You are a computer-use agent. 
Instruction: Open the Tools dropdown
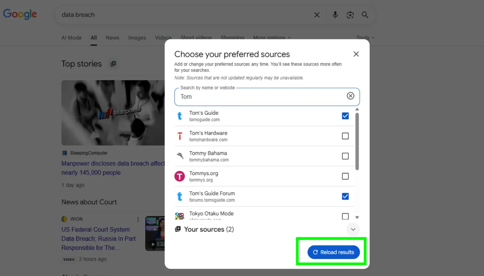tap(365, 38)
